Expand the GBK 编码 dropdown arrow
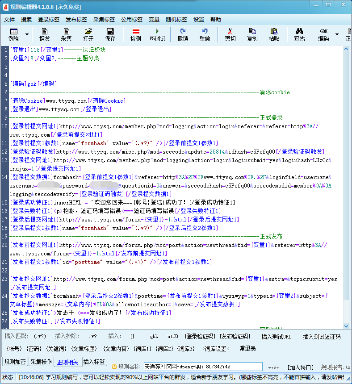This screenshot has width=352, height=384. pos(337,34)
